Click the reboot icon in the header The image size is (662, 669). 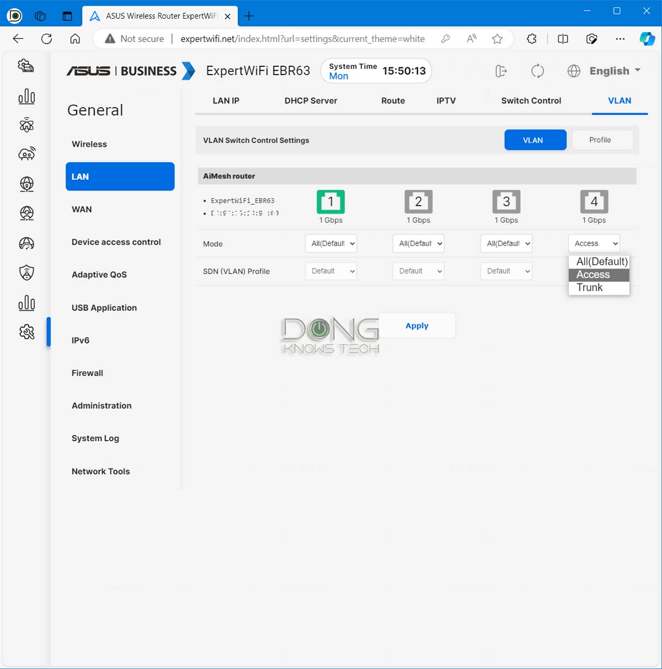tap(537, 71)
